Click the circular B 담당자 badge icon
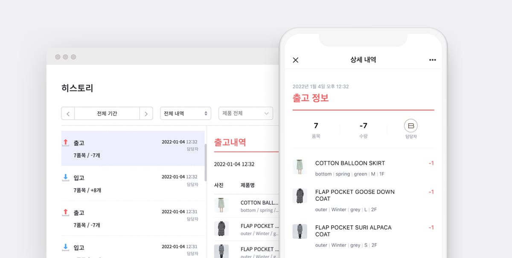The image size is (512, 258). click(410, 126)
